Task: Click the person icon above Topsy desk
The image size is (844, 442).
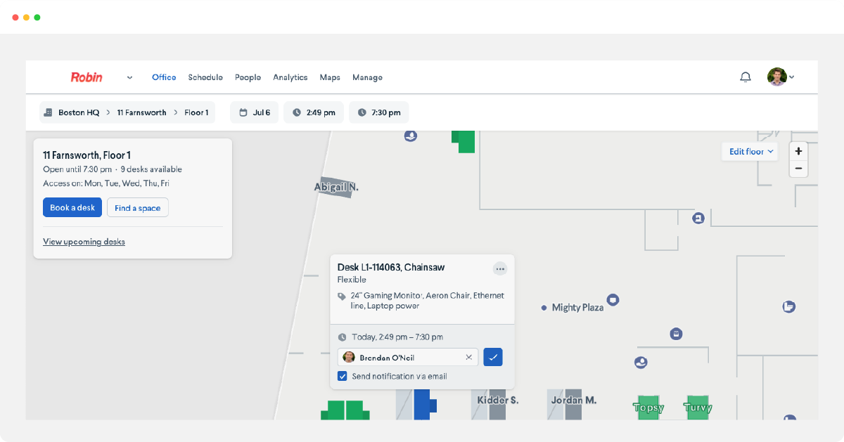Action: [641, 363]
